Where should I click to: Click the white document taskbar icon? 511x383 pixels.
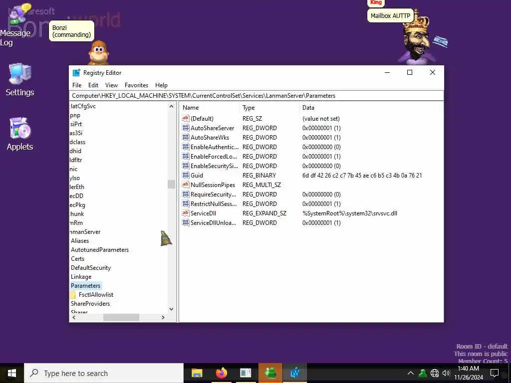click(246, 373)
